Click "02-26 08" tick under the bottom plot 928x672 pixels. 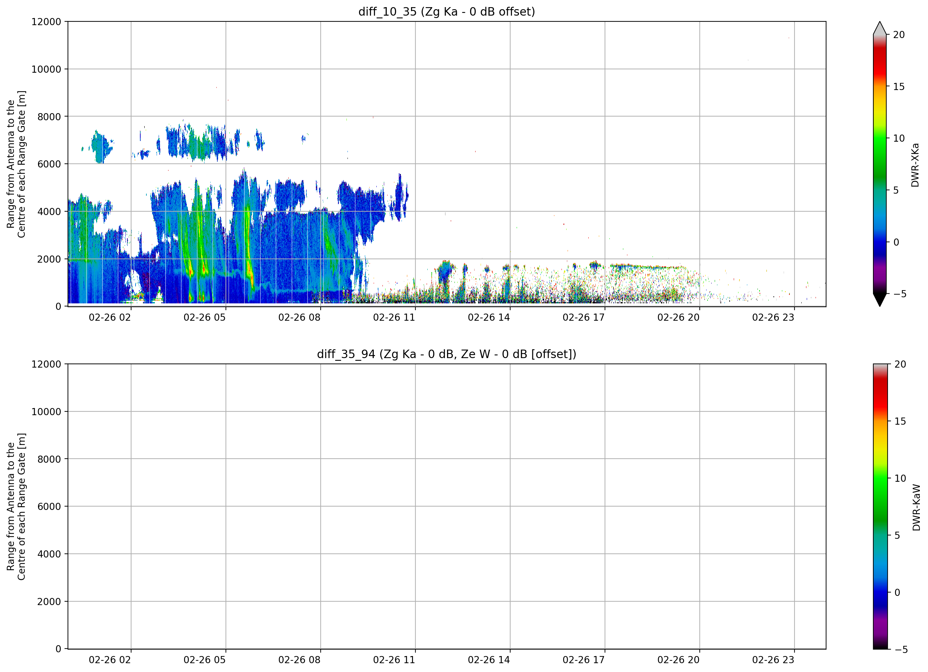pos(300,660)
